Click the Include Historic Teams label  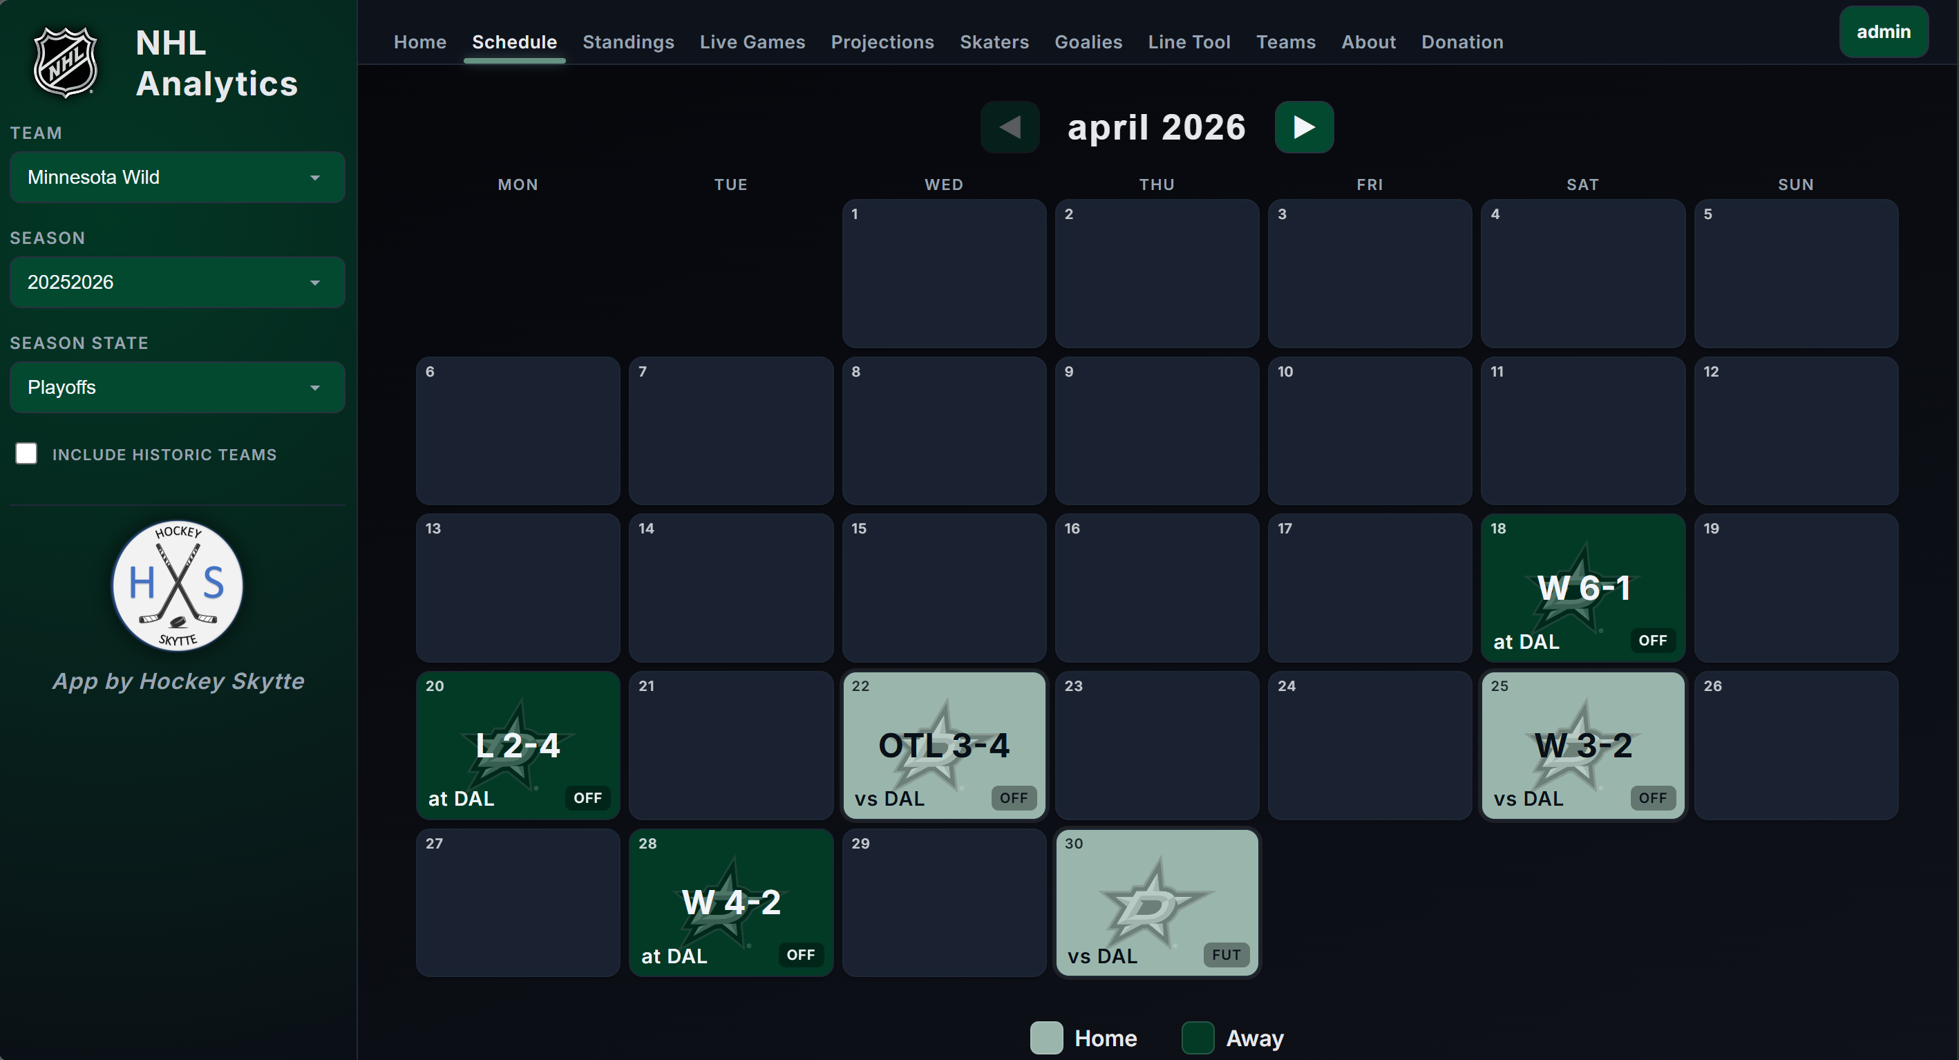pos(164,455)
